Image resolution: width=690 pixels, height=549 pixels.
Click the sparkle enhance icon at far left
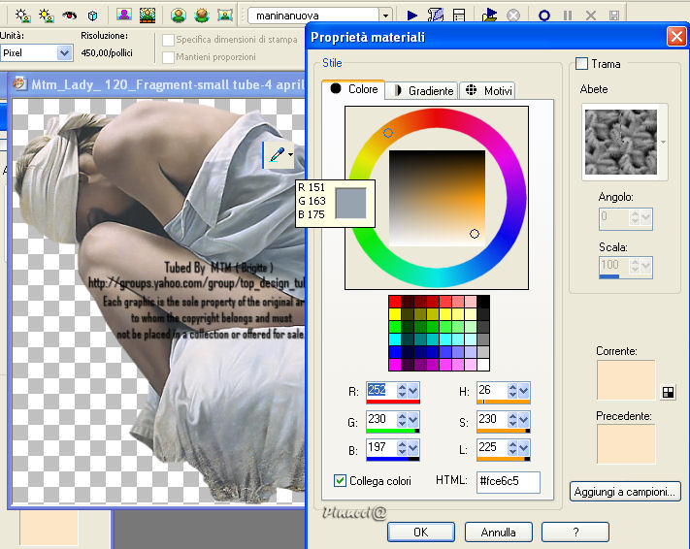[20, 16]
